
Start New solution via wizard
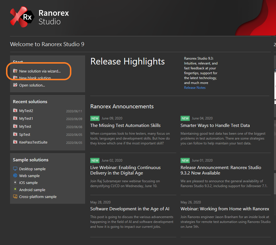40,71
